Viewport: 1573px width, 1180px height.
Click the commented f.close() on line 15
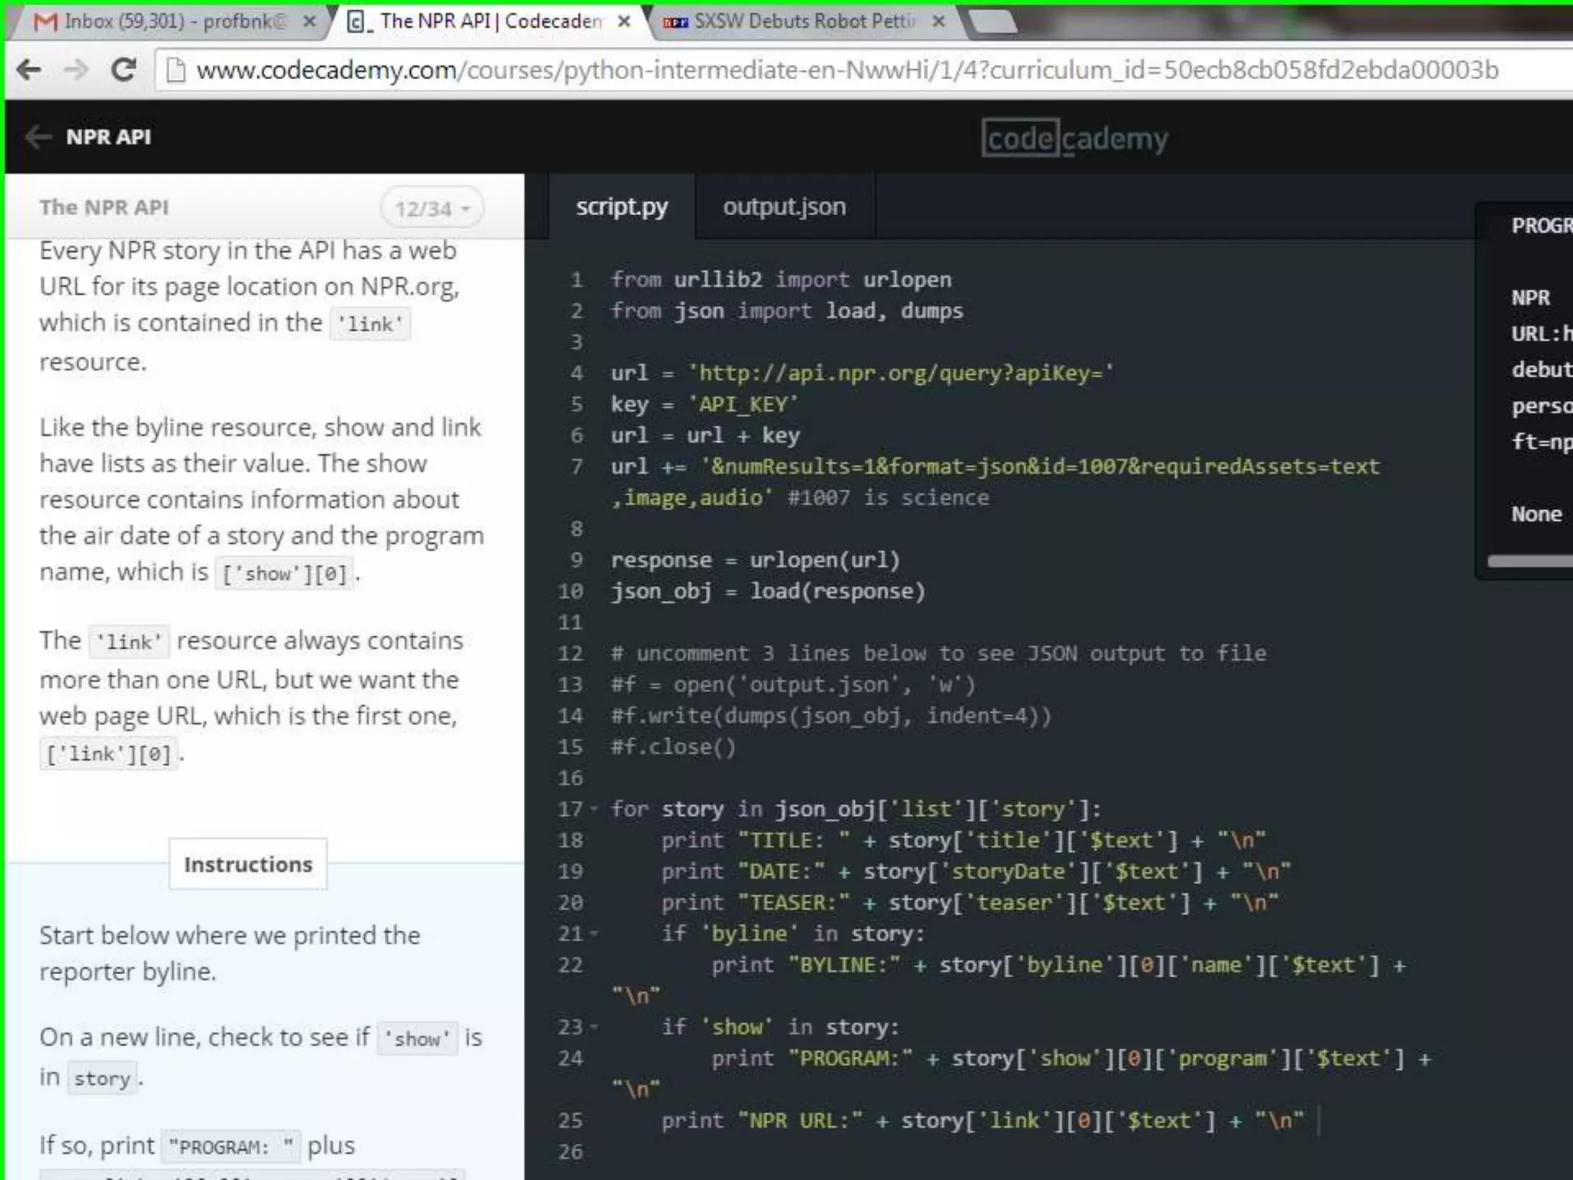[x=673, y=747]
